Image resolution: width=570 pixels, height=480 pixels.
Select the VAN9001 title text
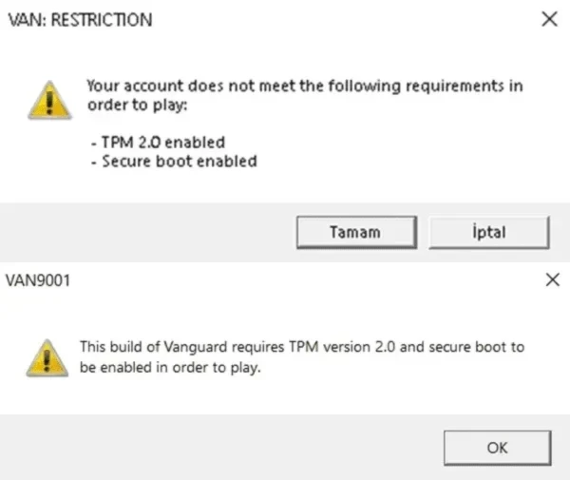38,280
